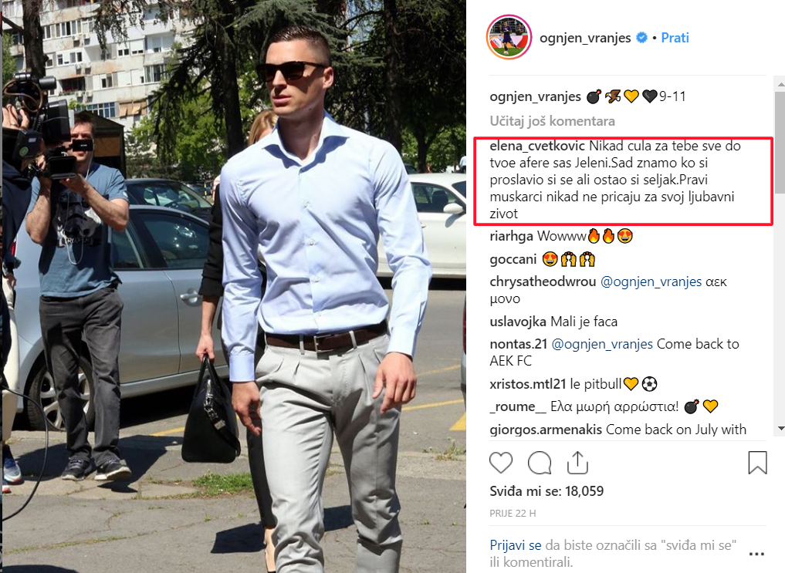
Task: Like the post with heart icon
Action: 501,463
